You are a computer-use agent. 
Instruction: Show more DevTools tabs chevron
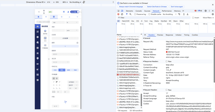coord(183,11)
